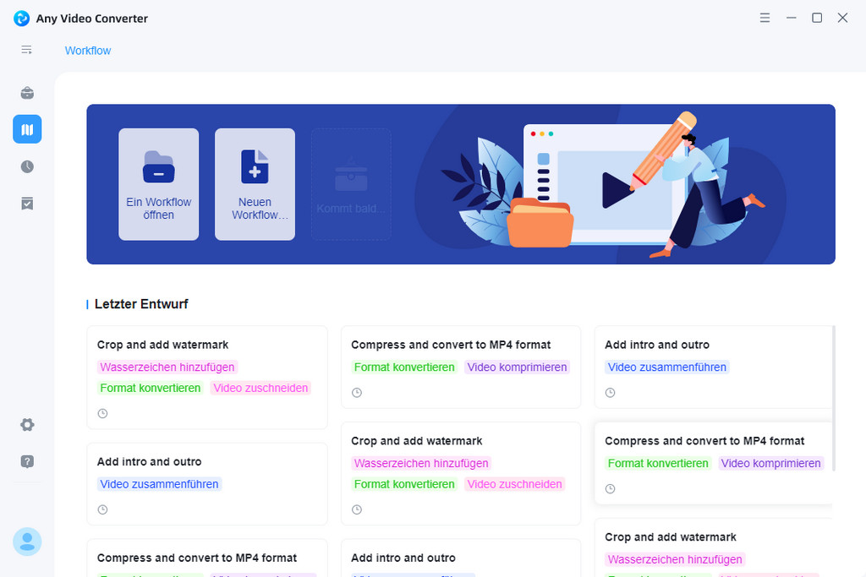The width and height of the screenshot is (866, 577).
Task: Open first-column Crop and add watermark draft
Action: coord(207,378)
